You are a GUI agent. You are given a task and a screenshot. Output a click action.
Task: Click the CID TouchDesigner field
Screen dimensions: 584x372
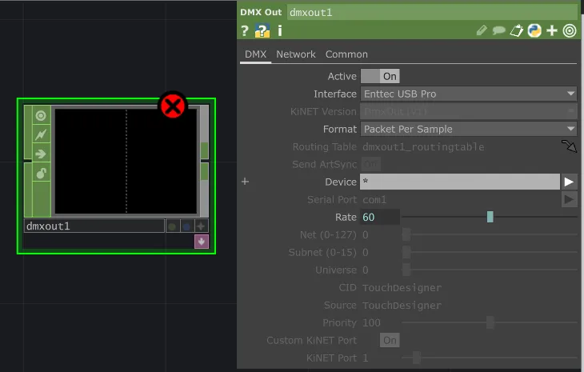[x=469, y=287]
